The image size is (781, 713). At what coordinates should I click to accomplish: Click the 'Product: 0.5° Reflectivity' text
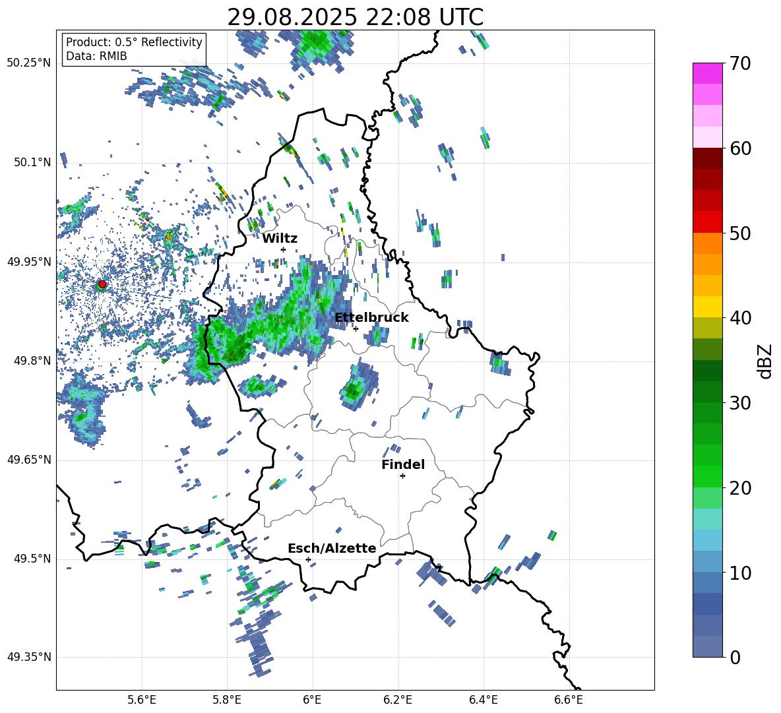pos(134,42)
